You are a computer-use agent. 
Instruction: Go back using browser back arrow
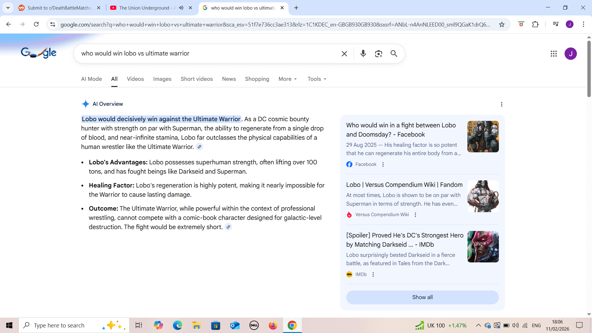(9, 24)
